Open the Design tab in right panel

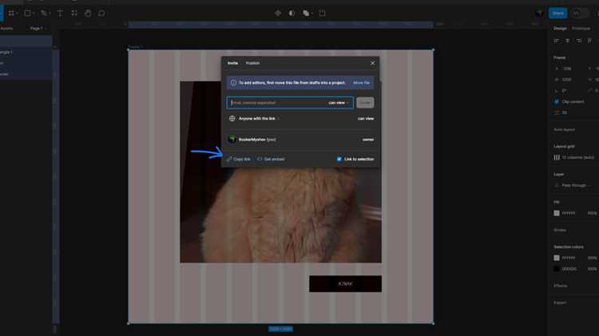coord(560,29)
